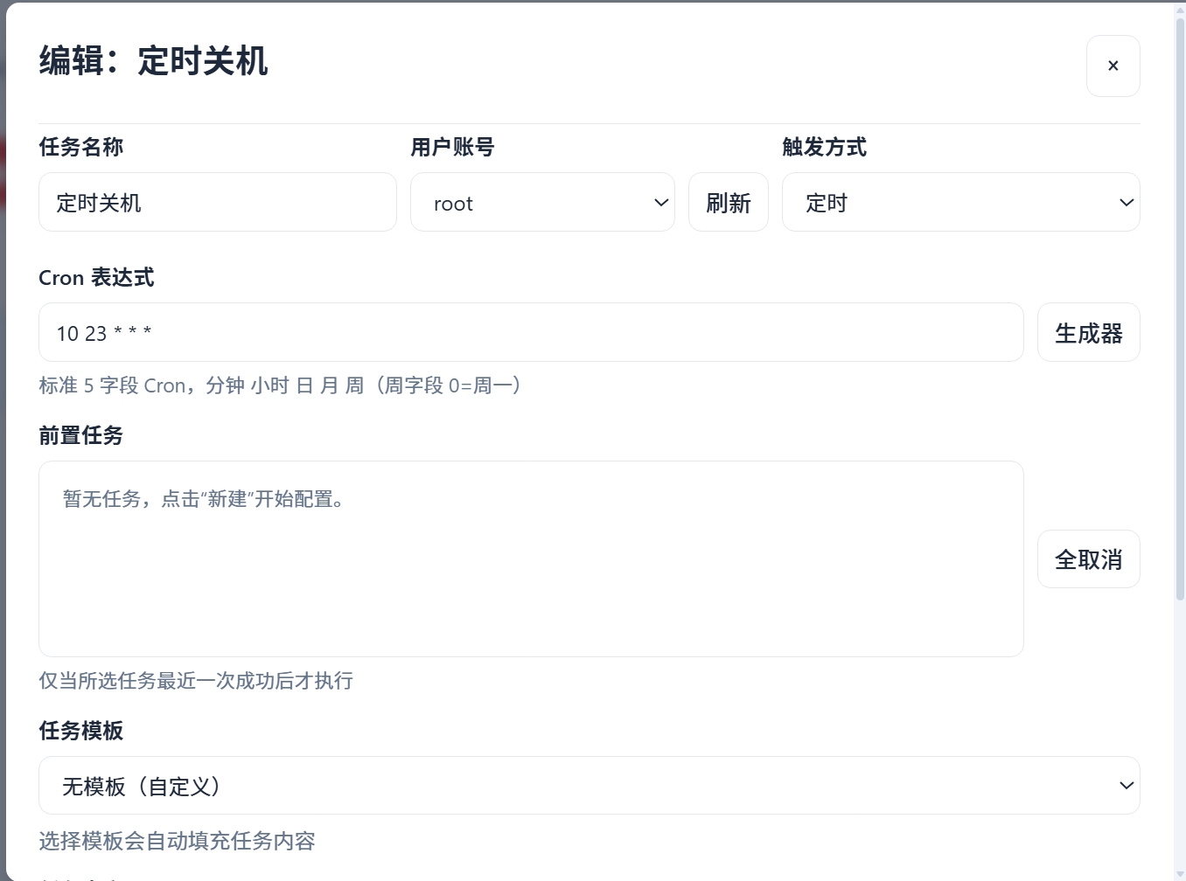Close the edit dialog with the × icon
The image size is (1186, 881).
pos(1113,66)
